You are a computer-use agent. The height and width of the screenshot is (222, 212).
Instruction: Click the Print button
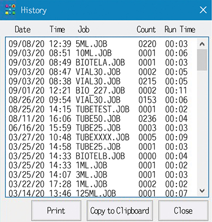[56, 210]
